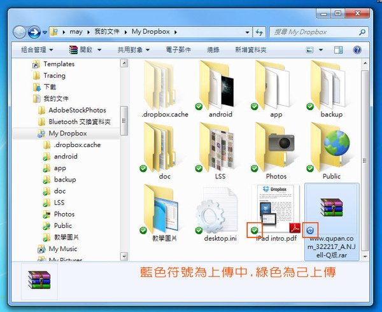Screen dimensions: 382x312
Task: Click the Forward navigation arrow
Action: pyautogui.click(x=34, y=32)
